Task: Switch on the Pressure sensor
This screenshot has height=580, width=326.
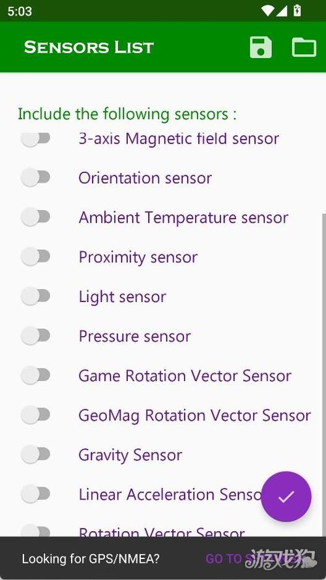Action: pyautogui.click(x=35, y=335)
